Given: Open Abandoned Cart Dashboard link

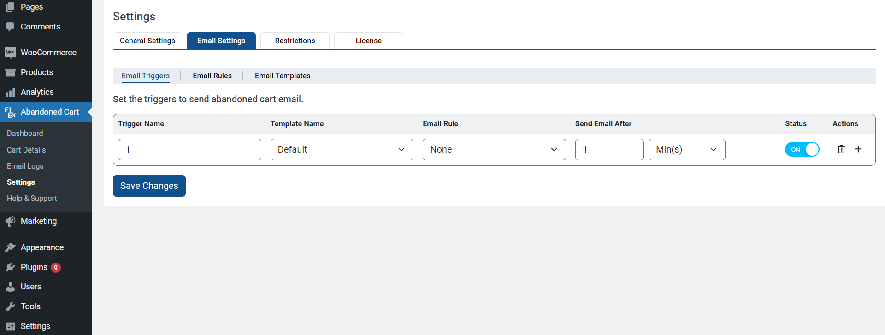Looking at the screenshot, I should (x=25, y=133).
